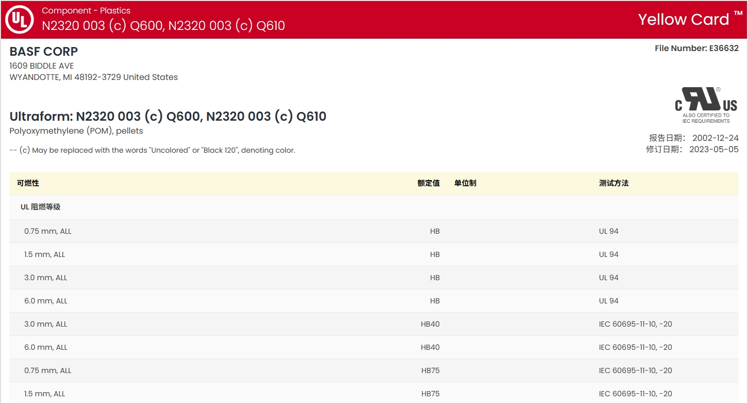Select the Ultraform product heading
This screenshot has width=748, height=403.
168,116
